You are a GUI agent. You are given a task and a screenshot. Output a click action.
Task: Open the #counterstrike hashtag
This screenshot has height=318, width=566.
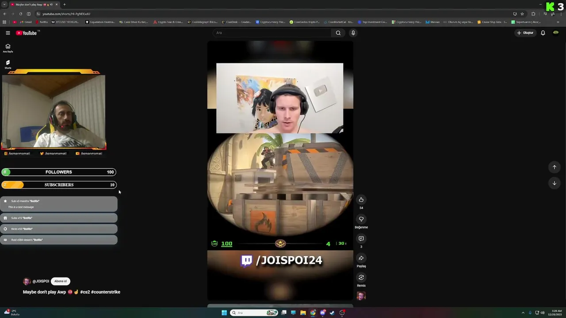coord(106,292)
